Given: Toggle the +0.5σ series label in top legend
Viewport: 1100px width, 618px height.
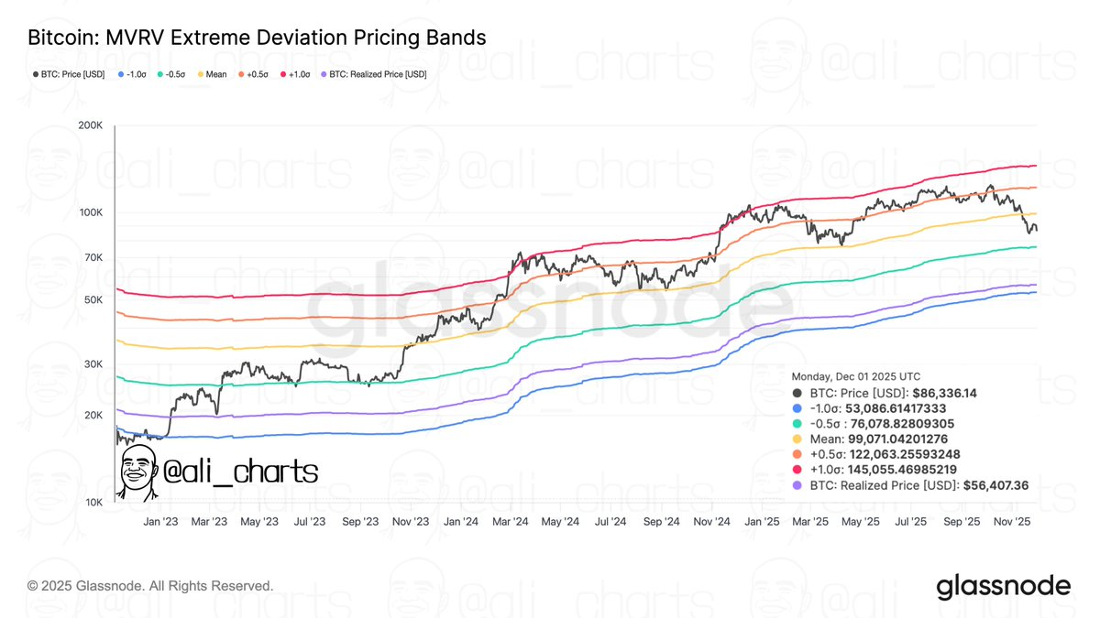Looking at the screenshot, I should coord(258,74).
